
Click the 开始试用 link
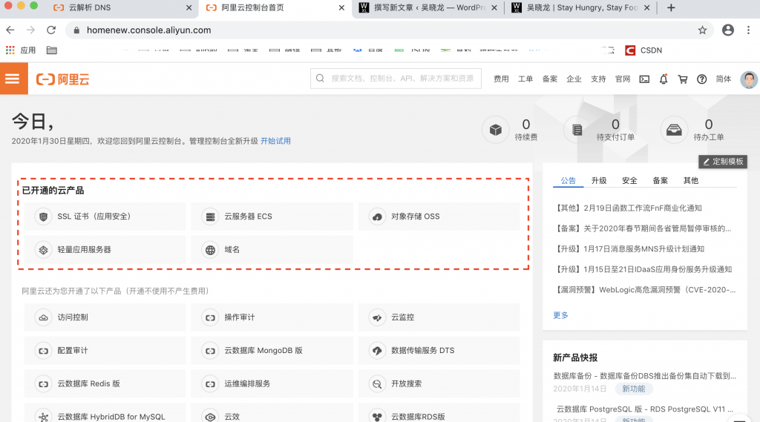275,141
